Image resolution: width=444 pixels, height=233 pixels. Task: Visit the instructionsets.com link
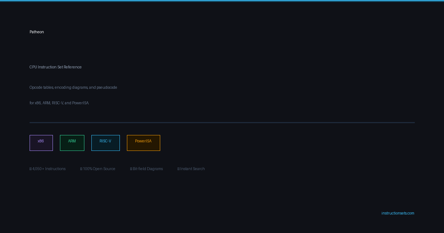pyautogui.click(x=398, y=213)
